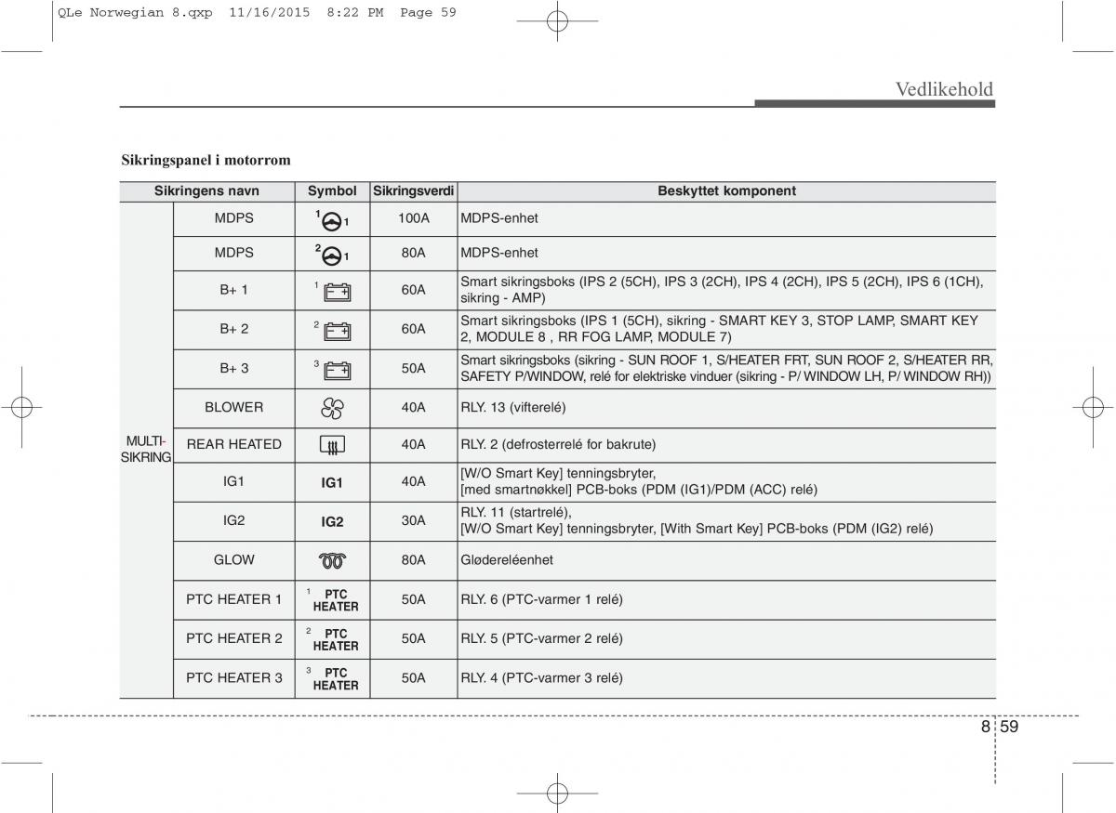Click the 'Symbol' column header

coord(333,191)
